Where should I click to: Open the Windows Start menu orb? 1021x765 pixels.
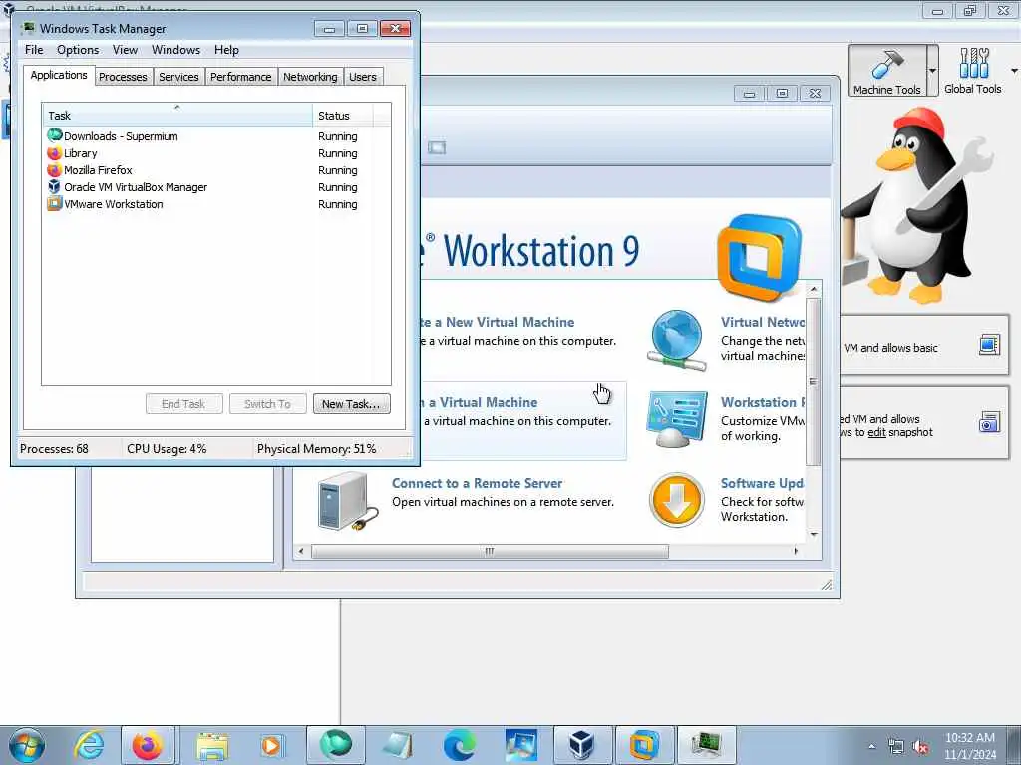(x=27, y=745)
